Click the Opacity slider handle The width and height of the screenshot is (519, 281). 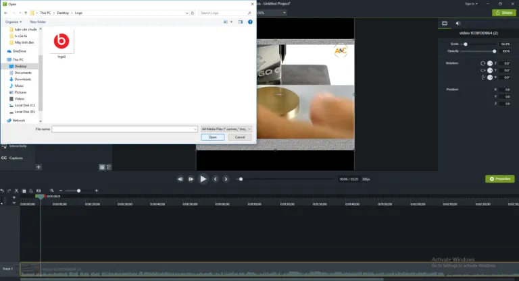click(495, 51)
